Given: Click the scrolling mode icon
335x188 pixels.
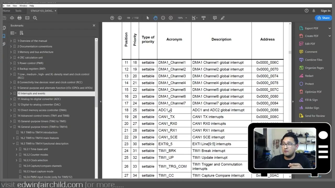Looking at the screenshot, I should (203, 18).
